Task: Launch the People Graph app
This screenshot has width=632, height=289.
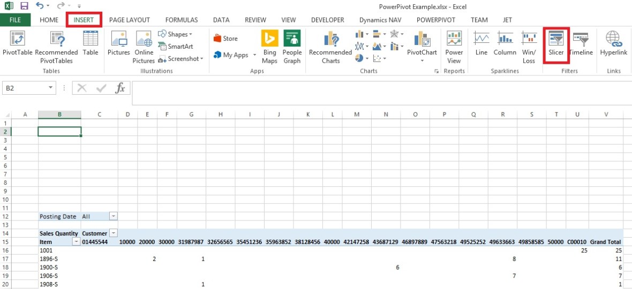Action: [292, 47]
